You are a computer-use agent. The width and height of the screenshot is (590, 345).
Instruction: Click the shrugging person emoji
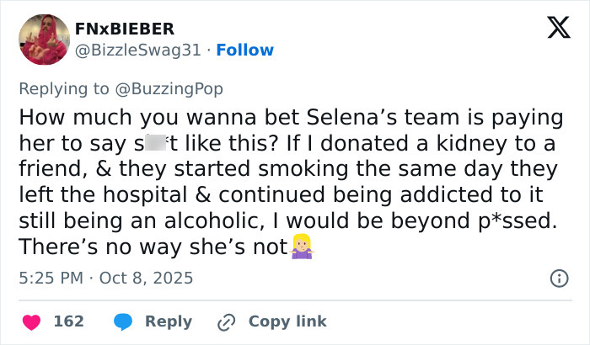(301, 247)
